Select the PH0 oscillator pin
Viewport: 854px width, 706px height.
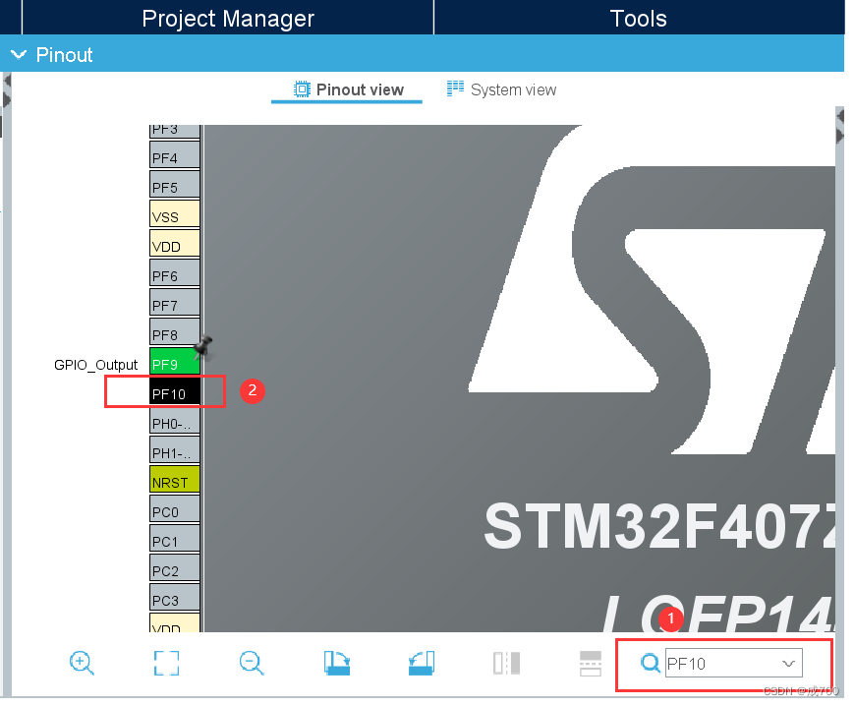(175, 420)
